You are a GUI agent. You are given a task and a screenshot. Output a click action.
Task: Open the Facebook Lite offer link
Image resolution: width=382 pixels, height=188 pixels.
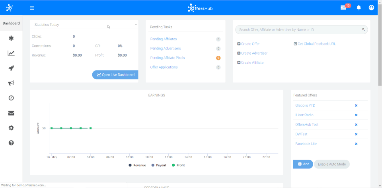(x=306, y=144)
